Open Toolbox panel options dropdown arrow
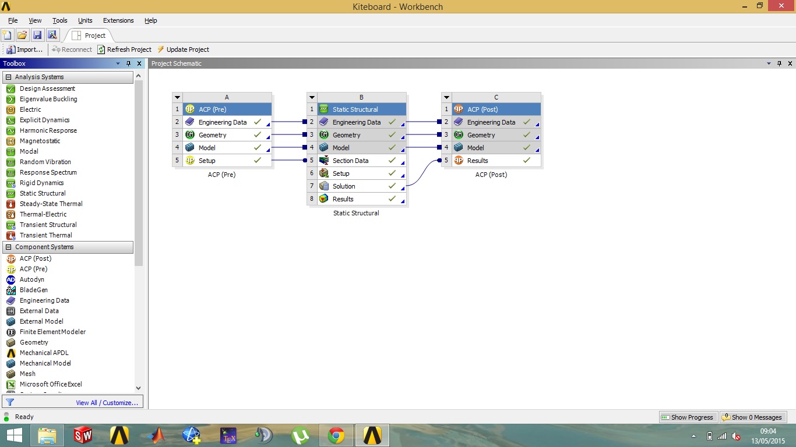The image size is (796, 447). (118, 63)
